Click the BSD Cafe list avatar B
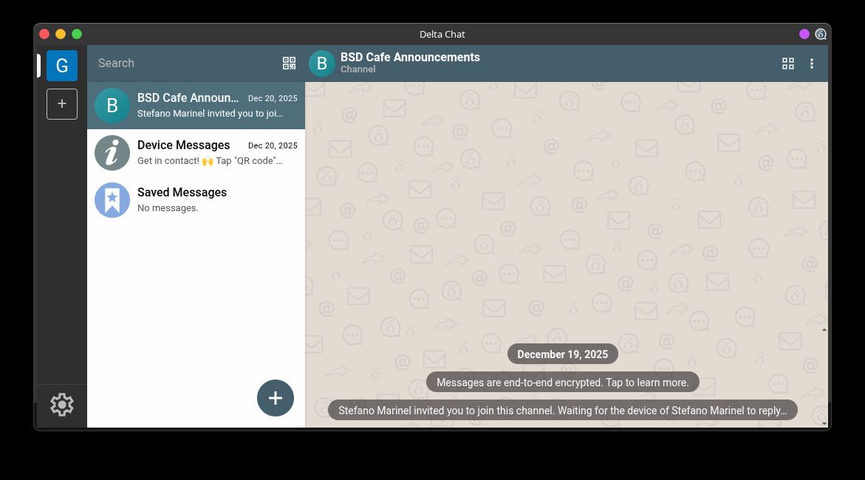 pos(112,106)
